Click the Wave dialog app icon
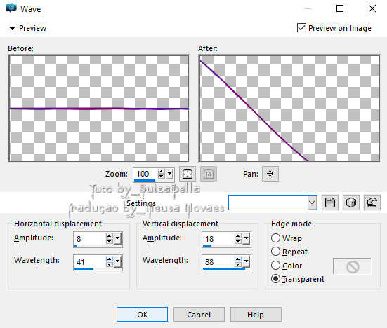The height and width of the screenshot is (328, 387). (11, 8)
